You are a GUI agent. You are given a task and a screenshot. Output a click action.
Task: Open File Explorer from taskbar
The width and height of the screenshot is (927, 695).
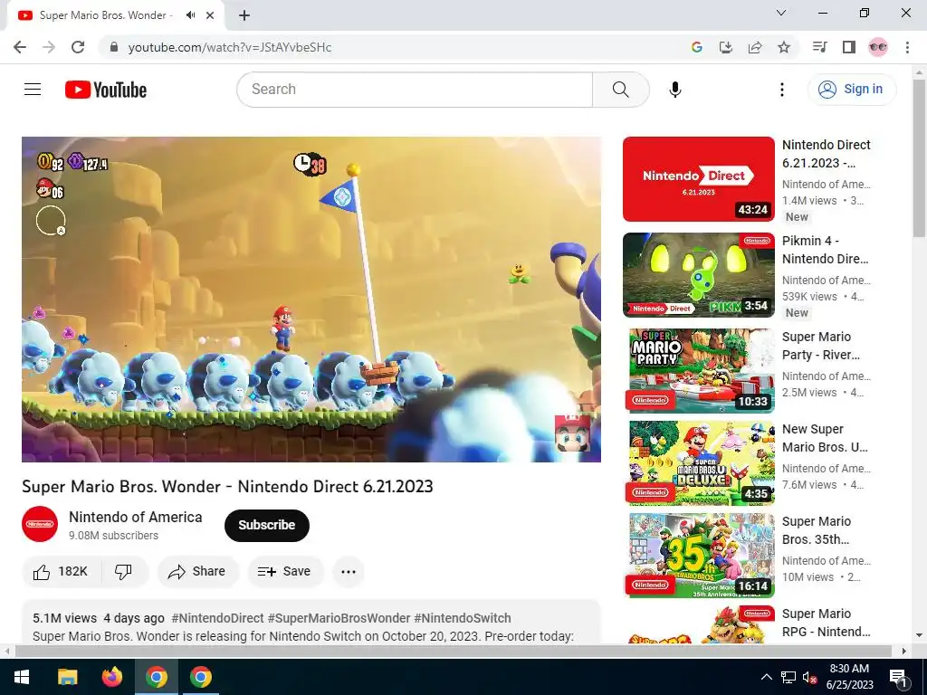click(67, 677)
